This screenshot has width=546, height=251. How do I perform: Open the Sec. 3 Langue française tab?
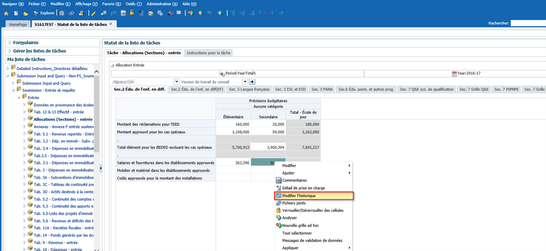click(x=249, y=89)
